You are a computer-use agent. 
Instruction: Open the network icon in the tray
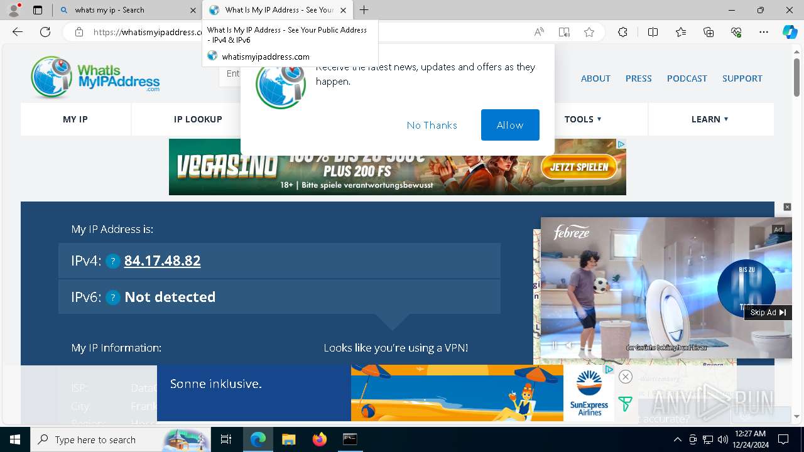[x=708, y=439]
